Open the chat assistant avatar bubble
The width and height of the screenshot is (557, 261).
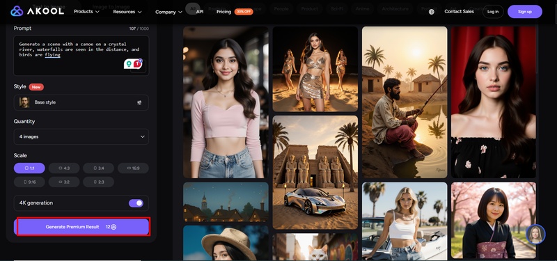[x=535, y=234]
